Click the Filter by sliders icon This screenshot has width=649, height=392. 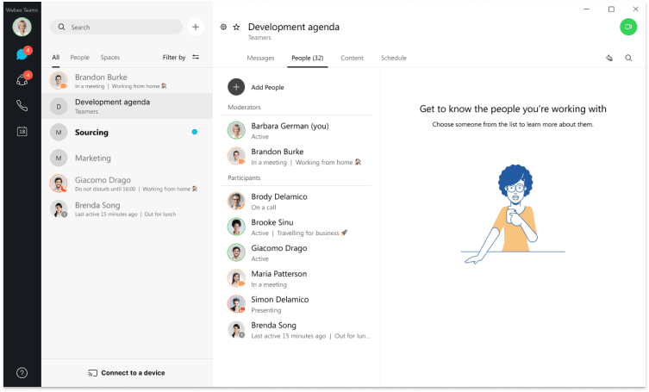click(x=196, y=57)
